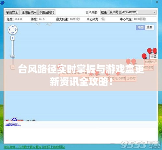
Task: Open the 中国台风网 link button
Action: [x=47, y=12]
